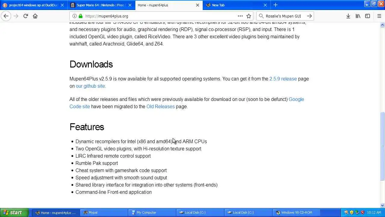Bookmark this page with the star
The width and height of the screenshot is (385, 217).
(249, 16)
